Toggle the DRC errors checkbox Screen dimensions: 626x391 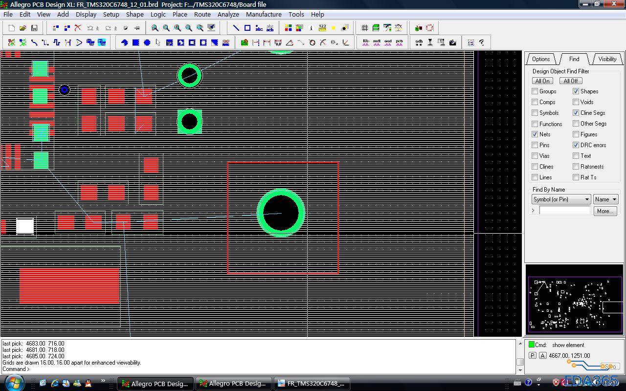coord(576,145)
